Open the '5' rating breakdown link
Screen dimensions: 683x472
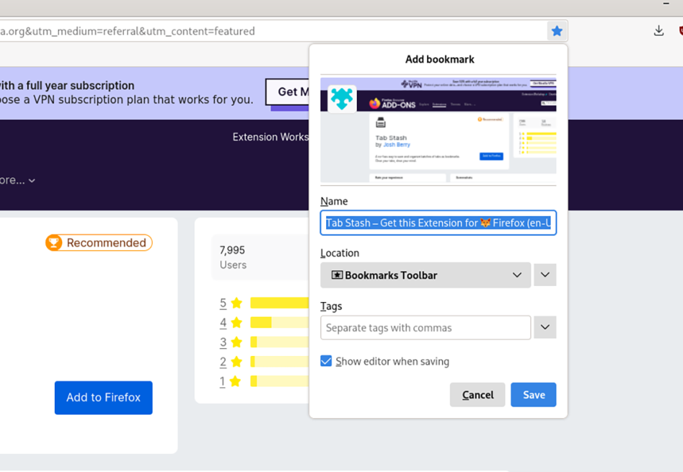click(x=223, y=303)
